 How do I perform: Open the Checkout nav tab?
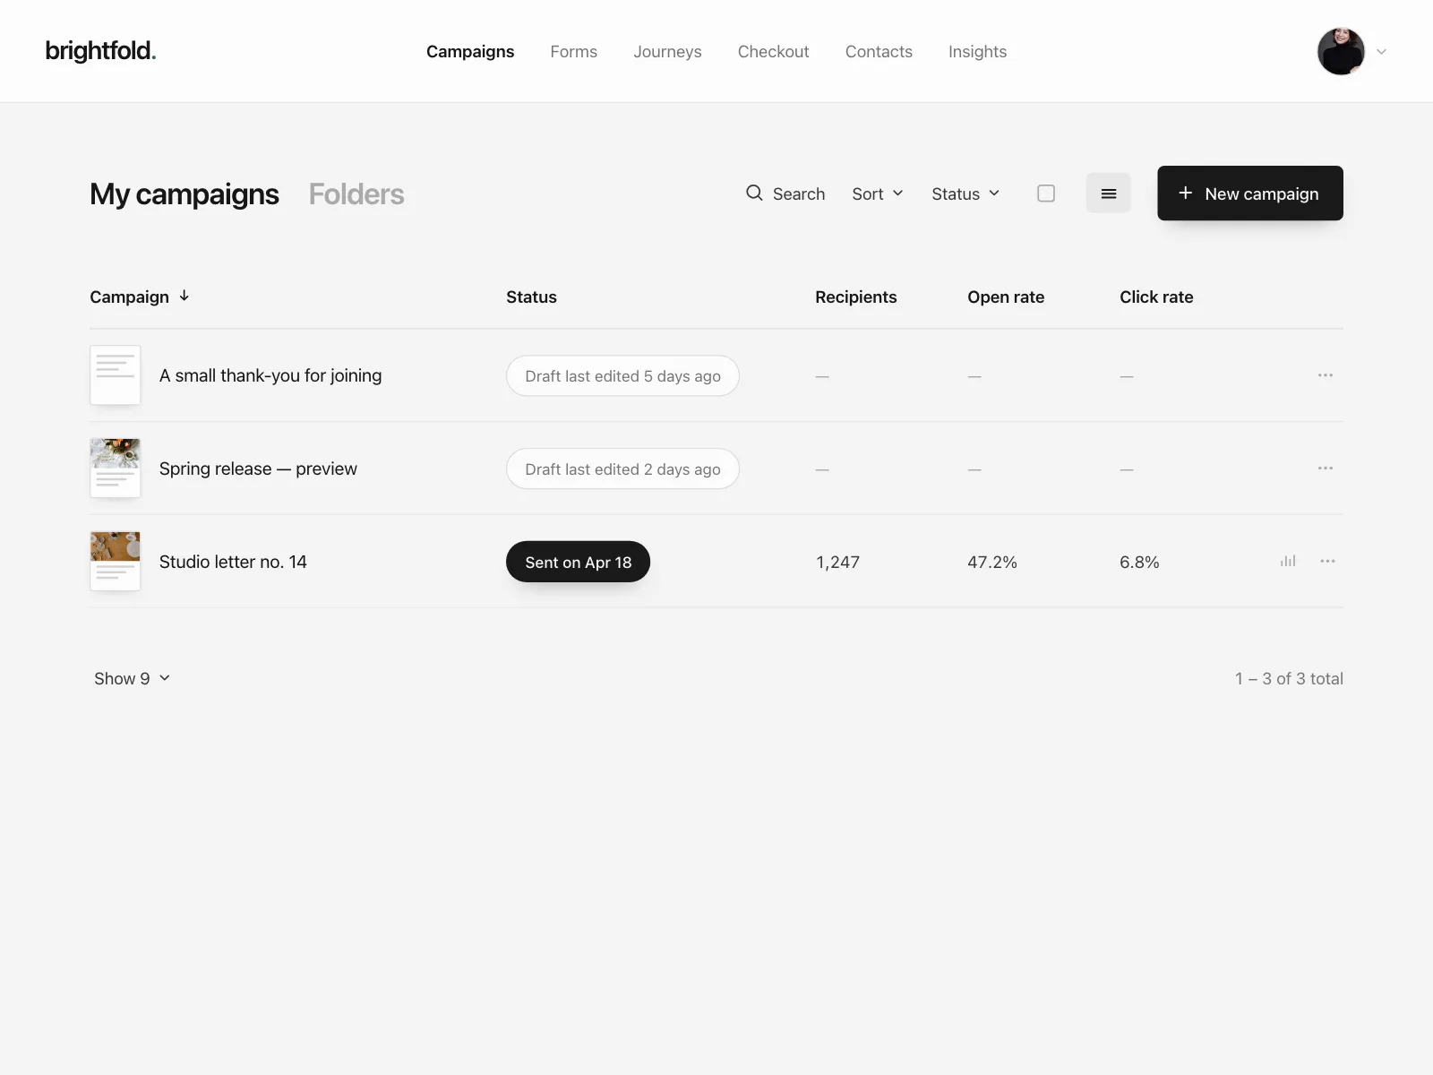pos(773,51)
